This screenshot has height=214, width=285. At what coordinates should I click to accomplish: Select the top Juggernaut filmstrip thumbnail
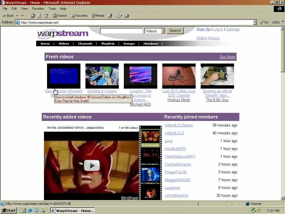pyautogui.click(x=150, y=137)
